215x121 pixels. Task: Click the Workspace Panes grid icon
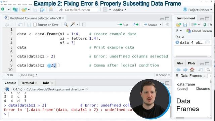[x=105, y=10]
